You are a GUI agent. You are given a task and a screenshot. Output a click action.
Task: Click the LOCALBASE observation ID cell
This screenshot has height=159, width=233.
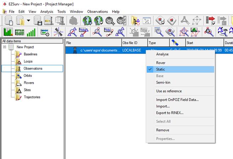point(132,50)
